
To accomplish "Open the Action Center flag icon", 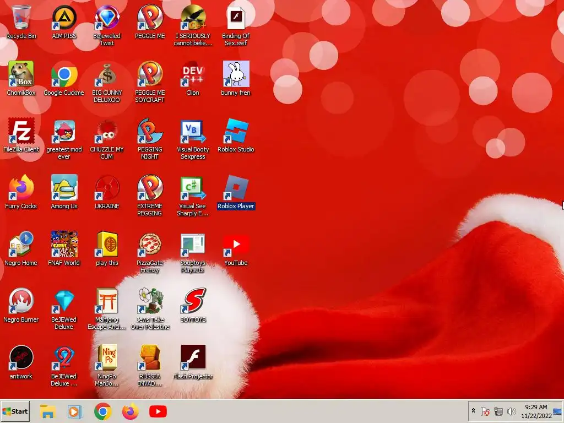I will 485,411.
